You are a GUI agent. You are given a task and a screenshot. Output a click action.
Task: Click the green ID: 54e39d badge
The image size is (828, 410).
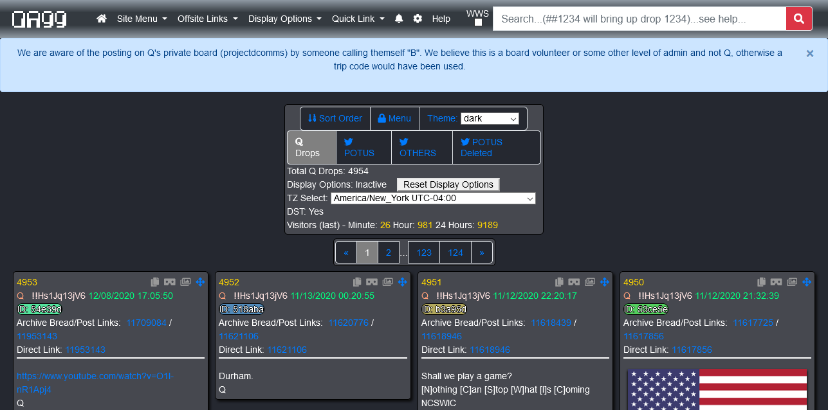[39, 309]
